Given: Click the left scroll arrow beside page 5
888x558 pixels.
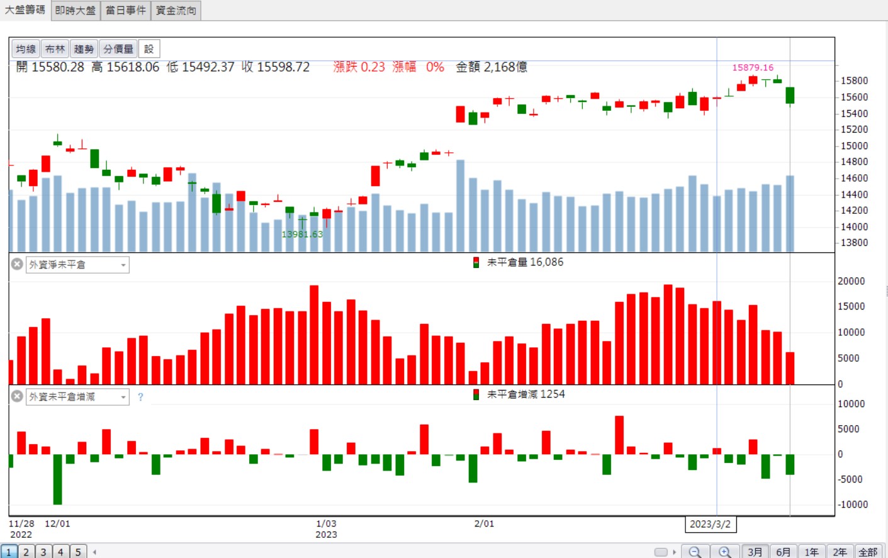Looking at the screenshot, I should [94, 552].
